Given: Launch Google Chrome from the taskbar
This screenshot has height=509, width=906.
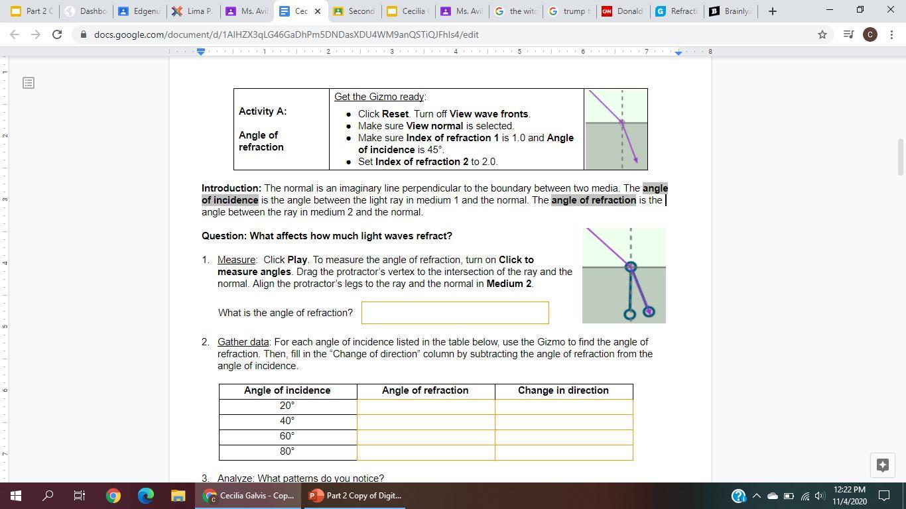Looking at the screenshot, I should coord(113,495).
